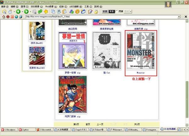Expand the dropdown next to new page icon

14,12
